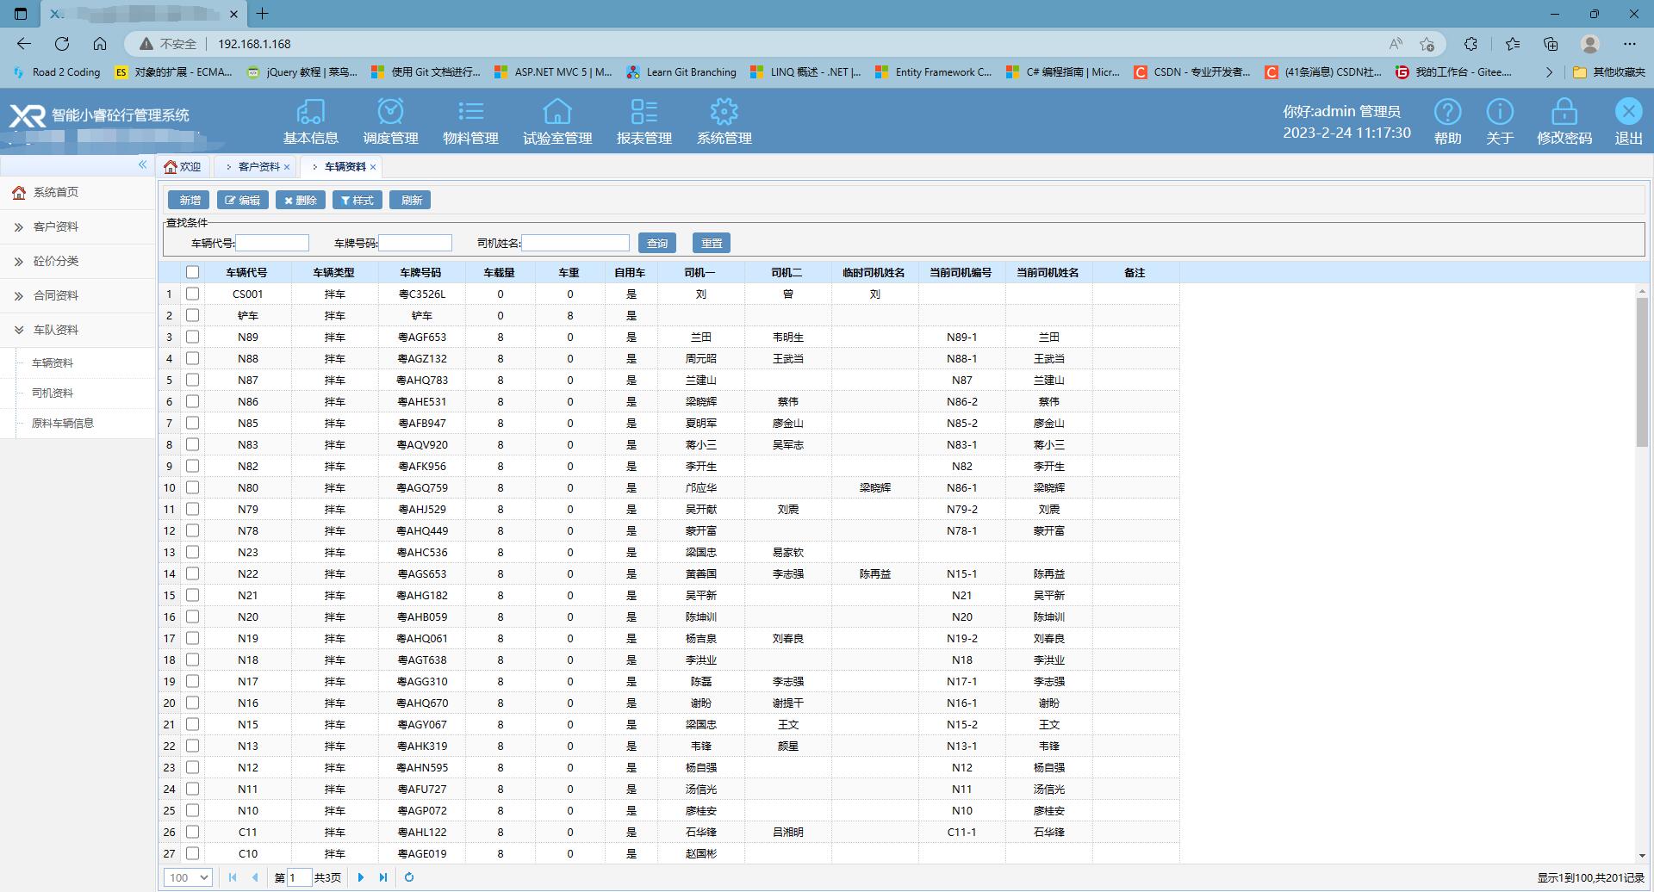Image resolution: width=1654 pixels, height=892 pixels.
Task: Click the 删除 button
Action: pos(301,200)
